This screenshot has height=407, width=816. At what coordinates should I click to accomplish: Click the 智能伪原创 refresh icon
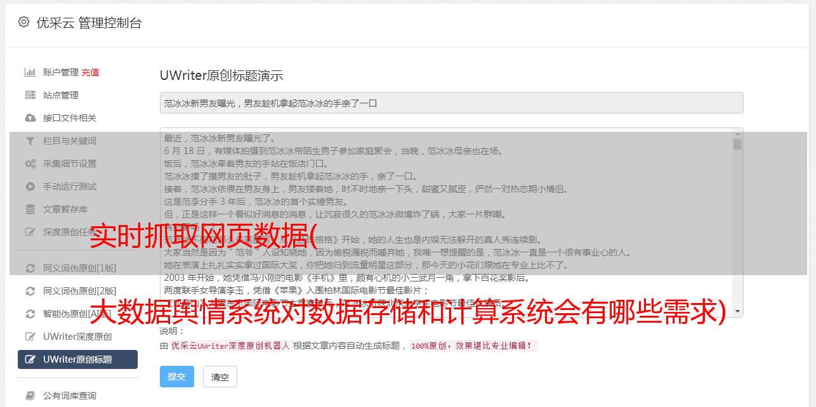pos(30,314)
